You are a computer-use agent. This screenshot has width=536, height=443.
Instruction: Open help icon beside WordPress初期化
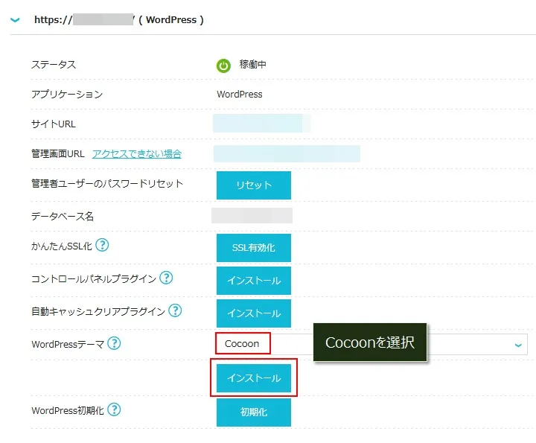[x=115, y=409]
